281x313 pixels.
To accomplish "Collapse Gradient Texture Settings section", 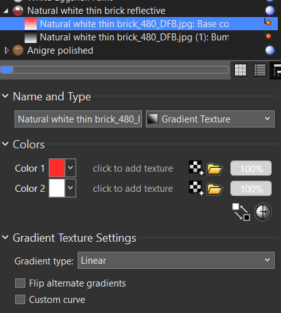I will point(5,237).
